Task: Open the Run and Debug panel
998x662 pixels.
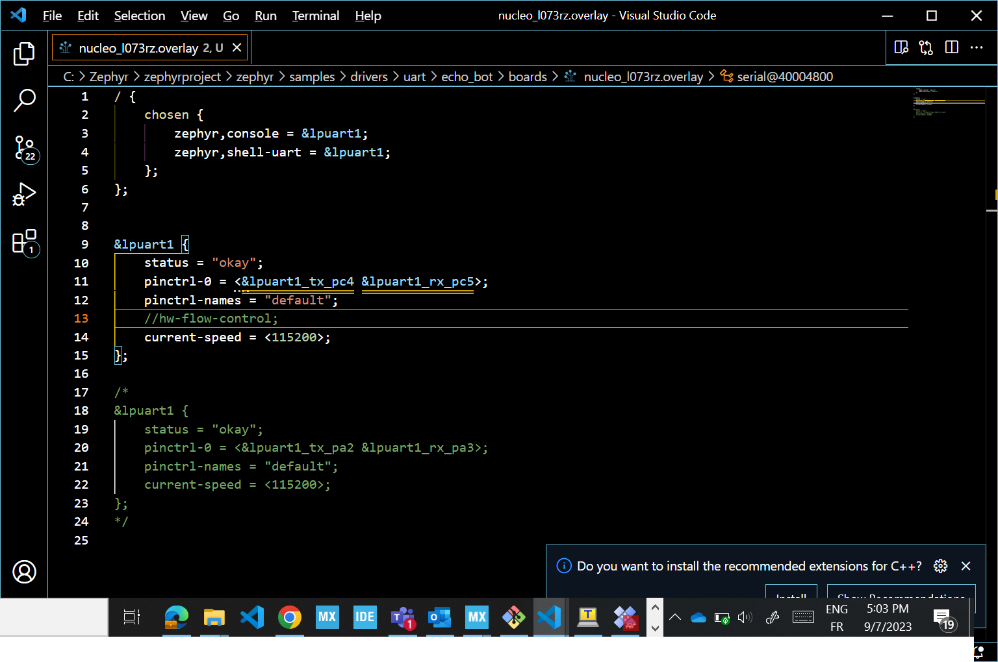Action: 24,193
